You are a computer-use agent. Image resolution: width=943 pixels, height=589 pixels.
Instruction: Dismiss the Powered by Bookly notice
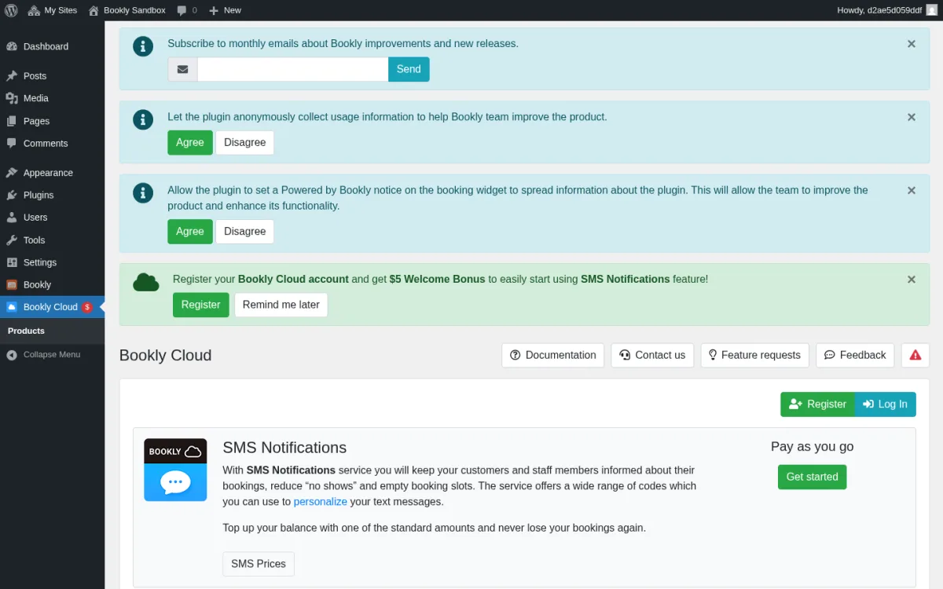pos(912,190)
